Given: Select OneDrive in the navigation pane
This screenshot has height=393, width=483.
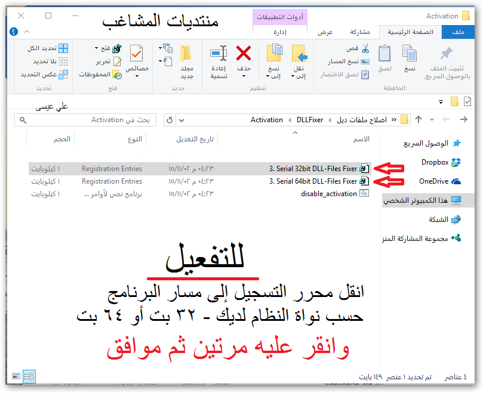Looking at the screenshot, I should pyautogui.click(x=433, y=181).
